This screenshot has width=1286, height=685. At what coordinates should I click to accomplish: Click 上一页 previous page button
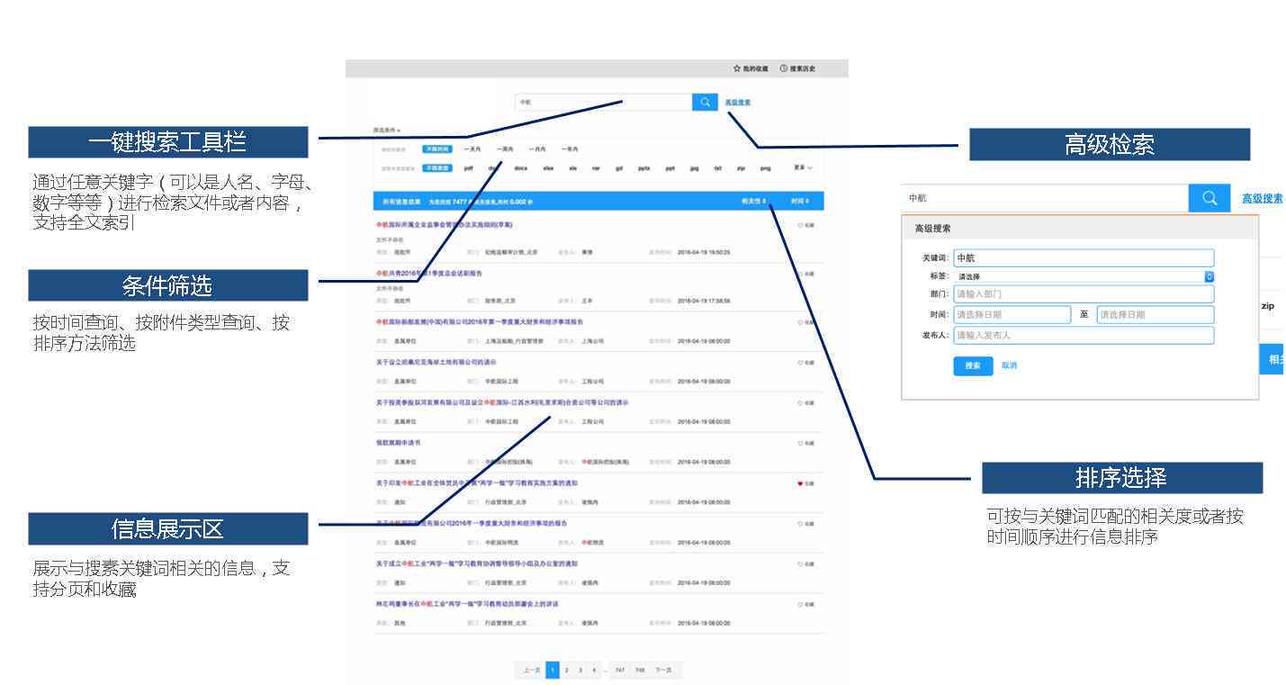532,670
